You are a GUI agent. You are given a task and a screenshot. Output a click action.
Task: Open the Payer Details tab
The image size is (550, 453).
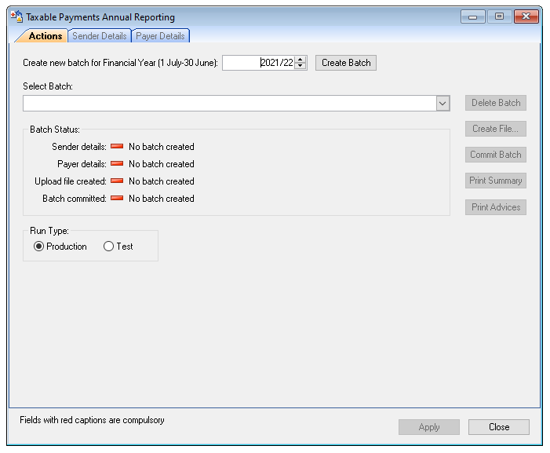pos(160,36)
